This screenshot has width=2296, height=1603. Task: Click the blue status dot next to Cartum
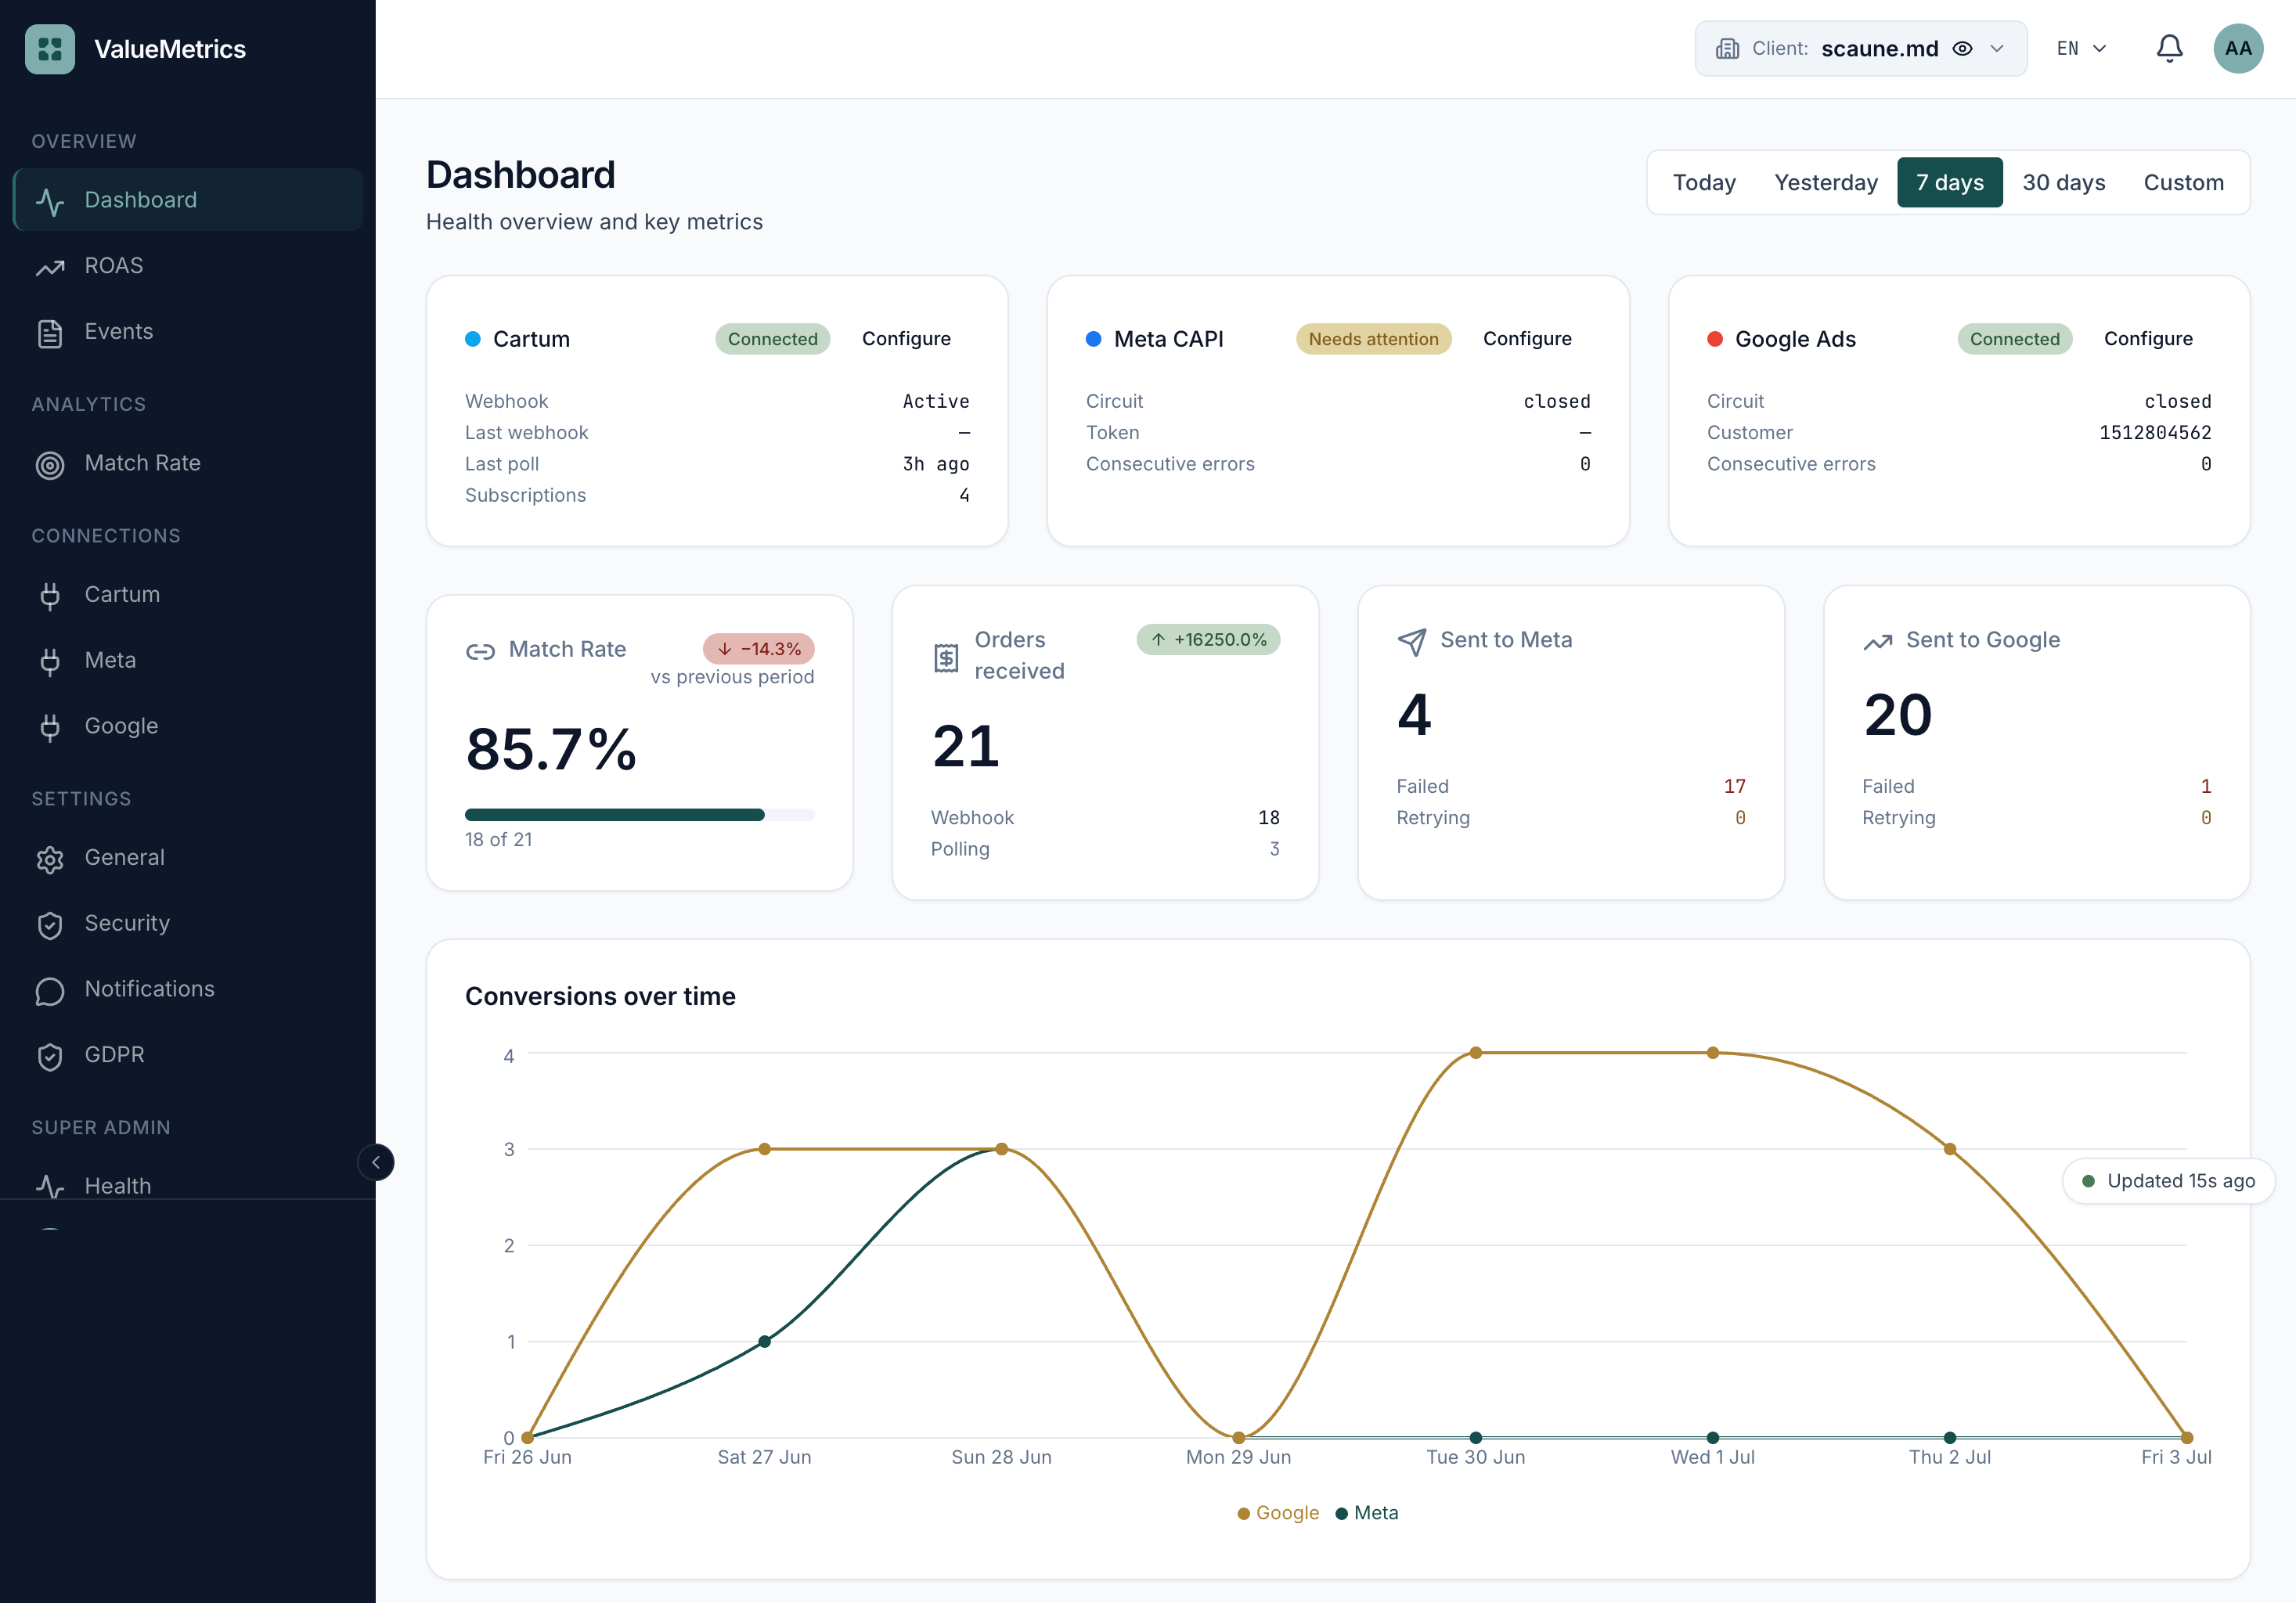473,339
